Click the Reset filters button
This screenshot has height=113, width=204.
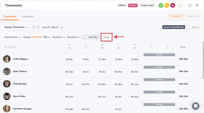pyautogui.click(x=106, y=37)
